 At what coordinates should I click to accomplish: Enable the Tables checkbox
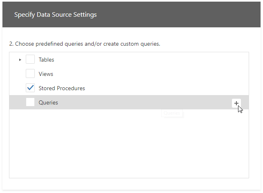coord(30,60)
